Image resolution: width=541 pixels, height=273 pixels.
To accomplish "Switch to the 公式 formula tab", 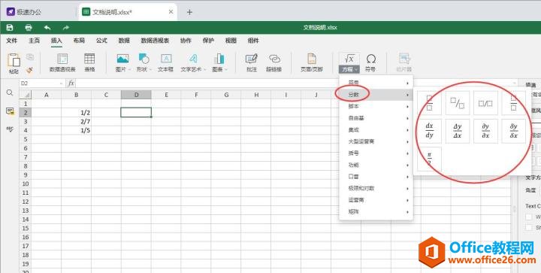I will coord(101,41).
